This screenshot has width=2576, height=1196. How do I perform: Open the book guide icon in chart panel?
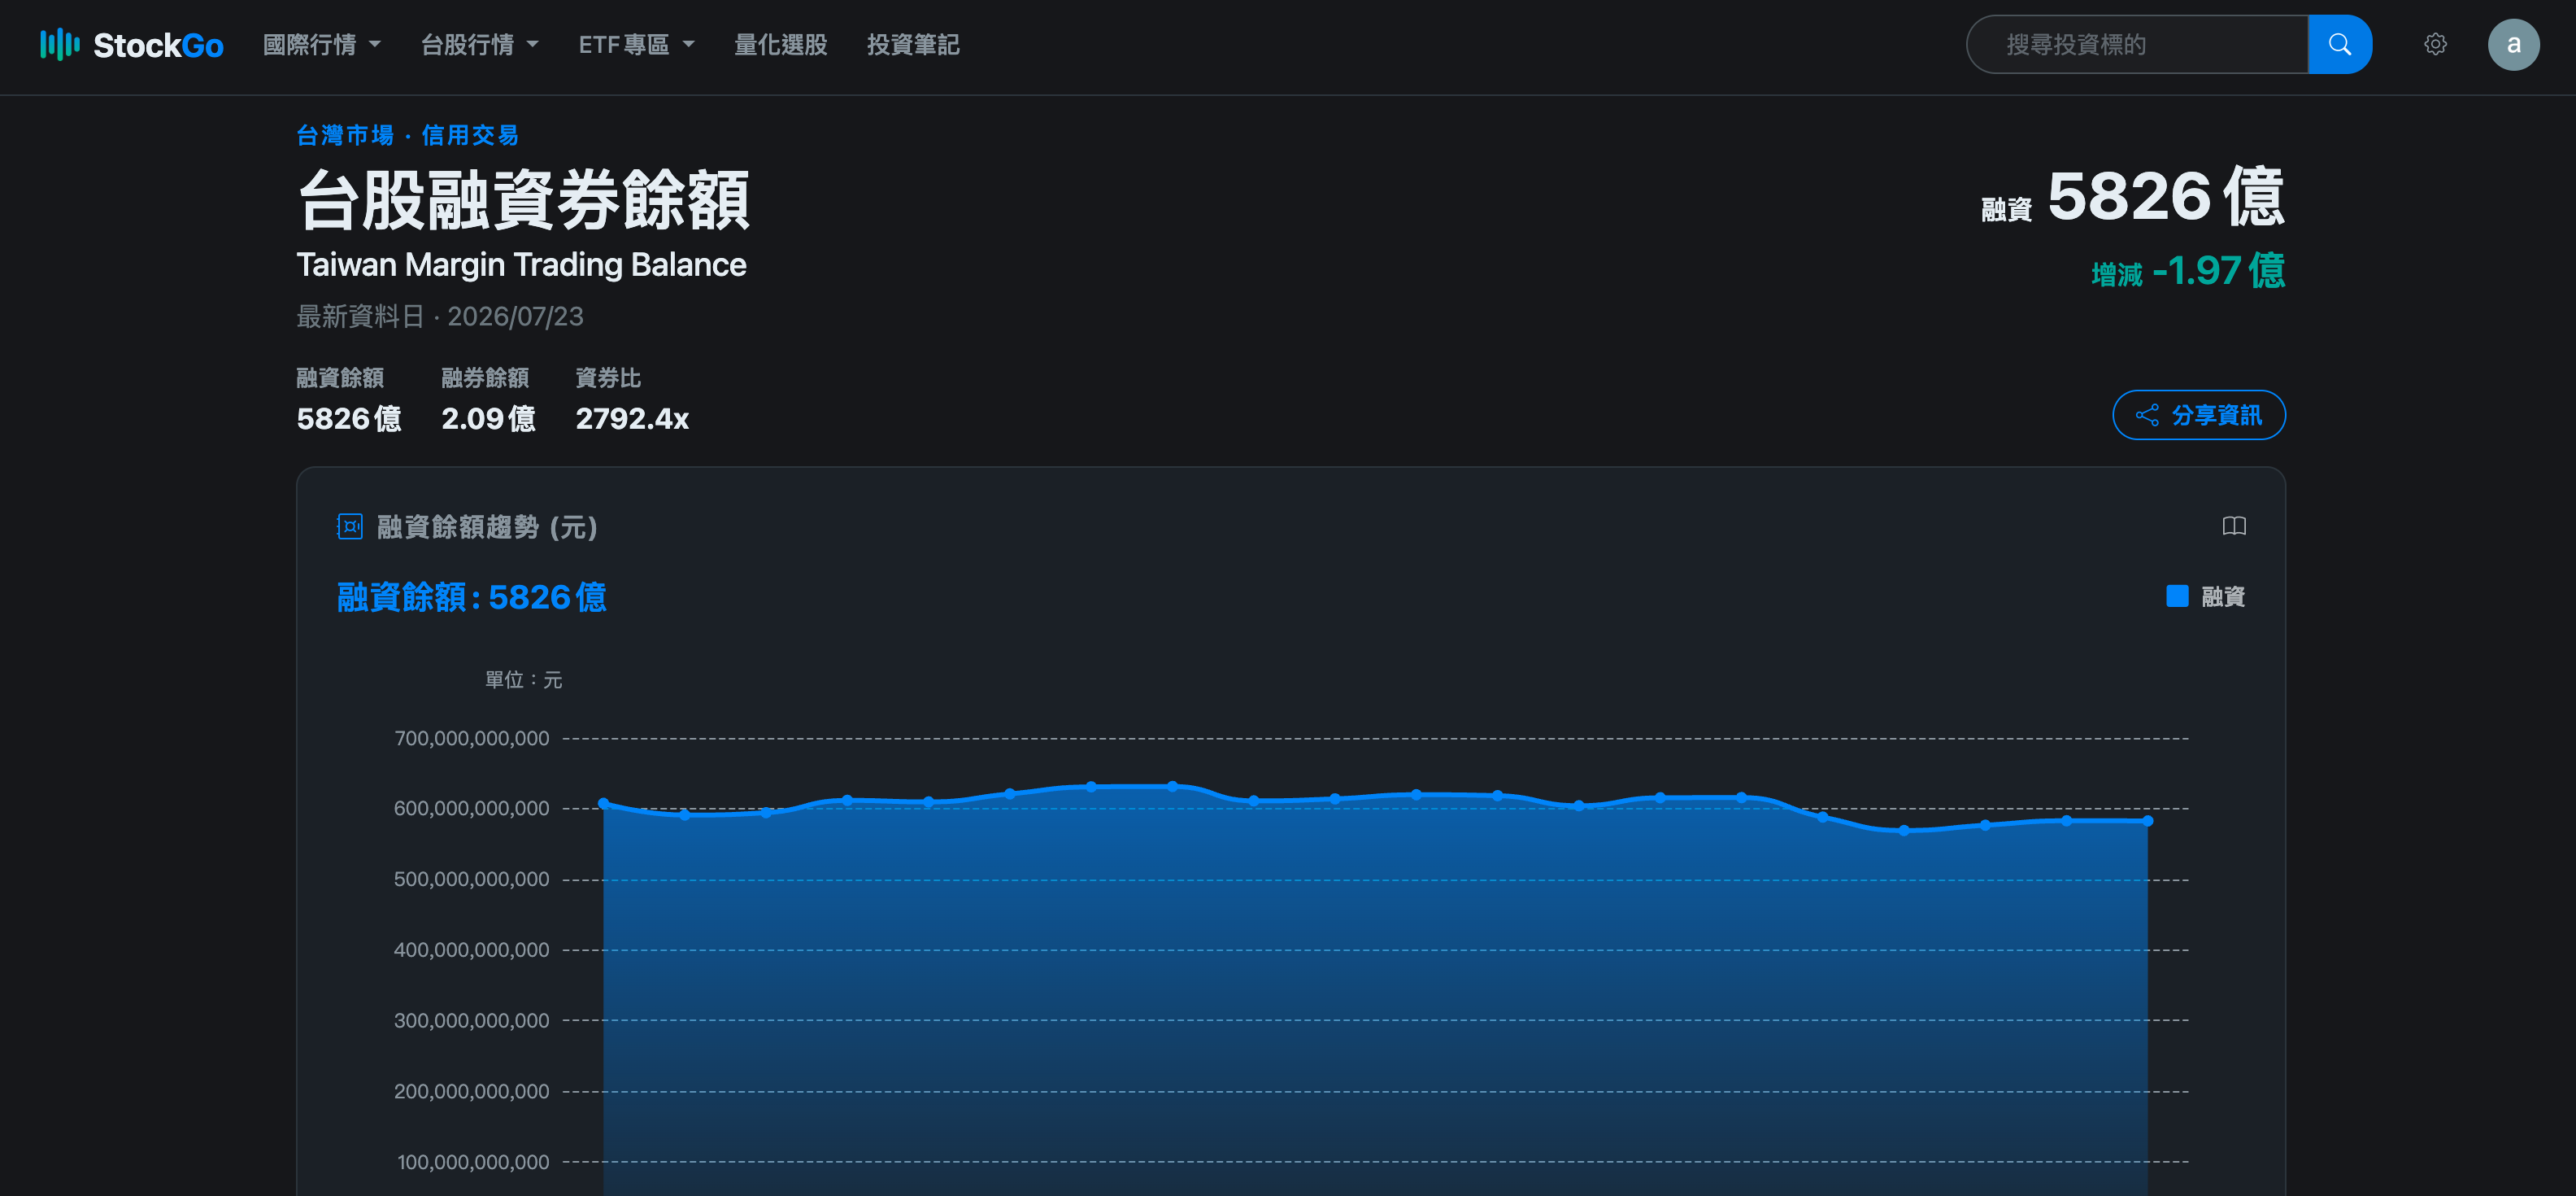[x=2234, y=526]
